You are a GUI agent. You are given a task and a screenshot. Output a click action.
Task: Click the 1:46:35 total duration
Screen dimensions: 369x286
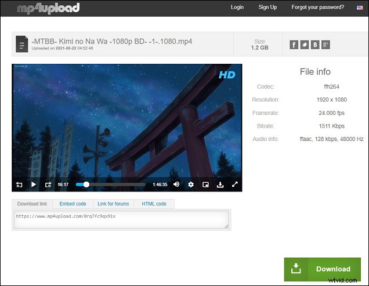pyautogui.click(x=160, y=184)
